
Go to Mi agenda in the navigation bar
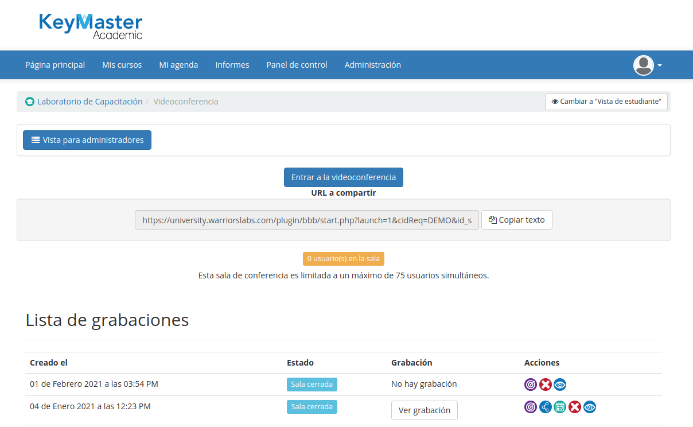(x=178, y=65)
